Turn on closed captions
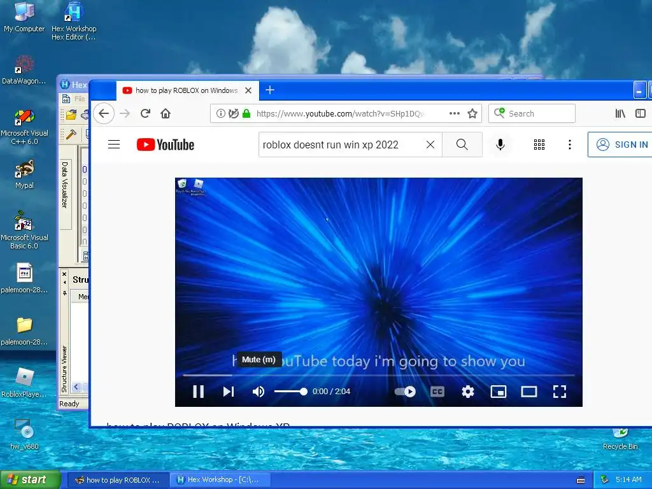Viewport: 652px width, 489px height. click(x=437, y=392)
